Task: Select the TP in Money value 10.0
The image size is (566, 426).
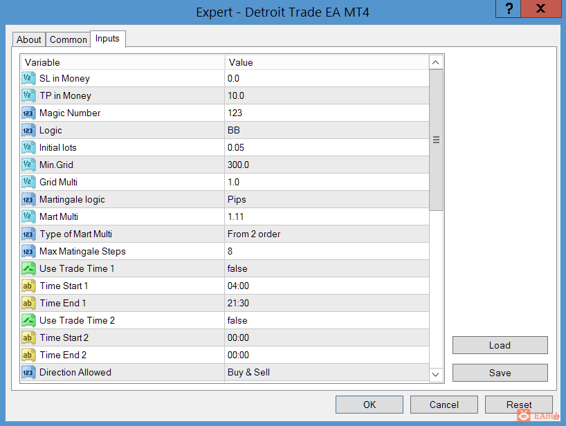Action: [327, 95]
